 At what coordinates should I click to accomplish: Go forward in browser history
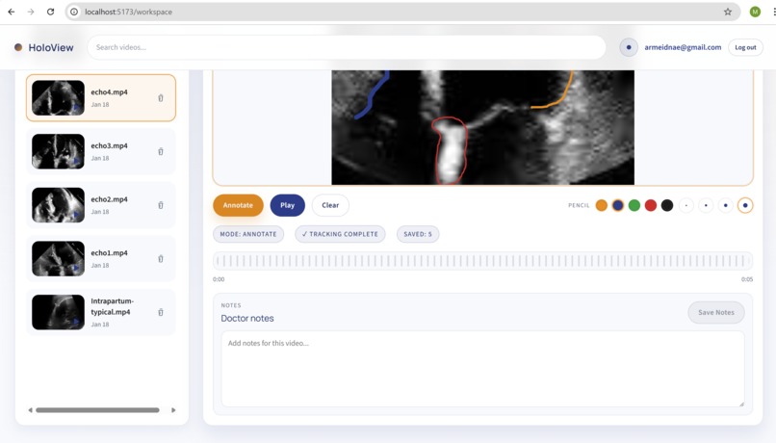(x=31, y=12)
